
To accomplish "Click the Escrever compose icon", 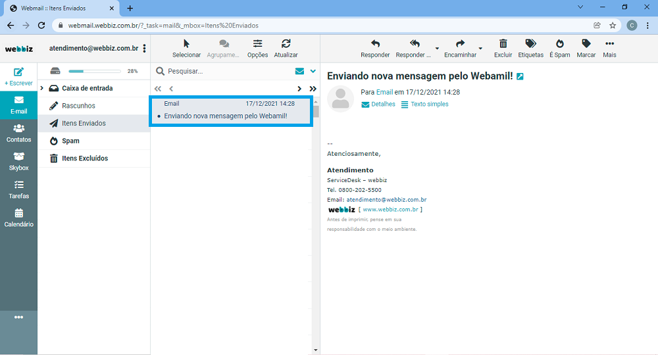I will pyautogui.click(x=18, y=72).
